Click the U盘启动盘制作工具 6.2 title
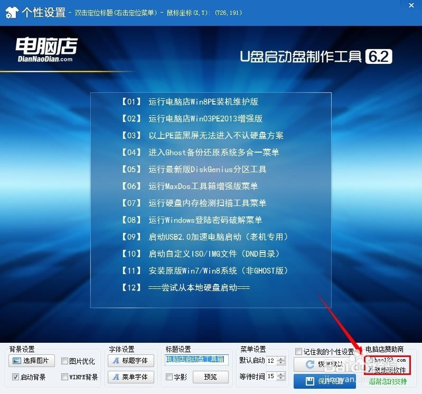 tap(316, 57)
